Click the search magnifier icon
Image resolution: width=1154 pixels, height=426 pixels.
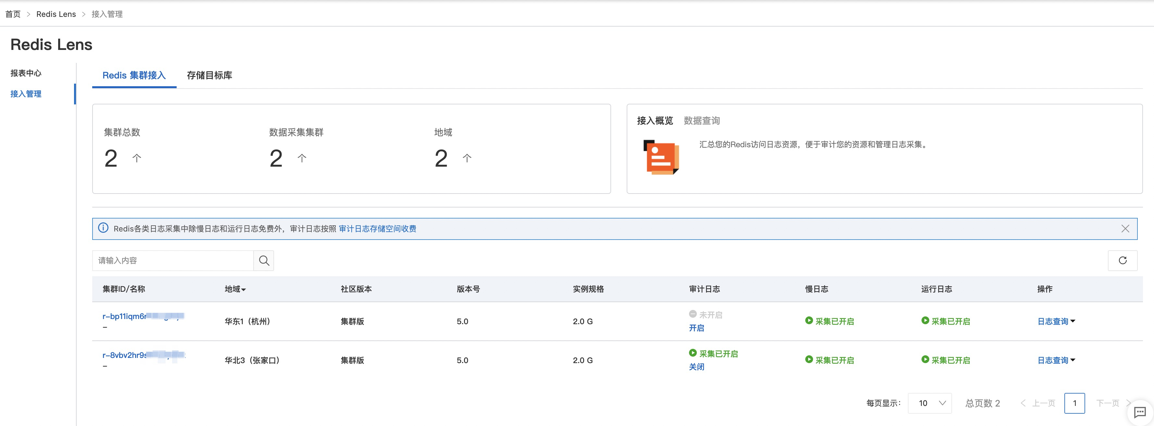(x=264, y=260)
